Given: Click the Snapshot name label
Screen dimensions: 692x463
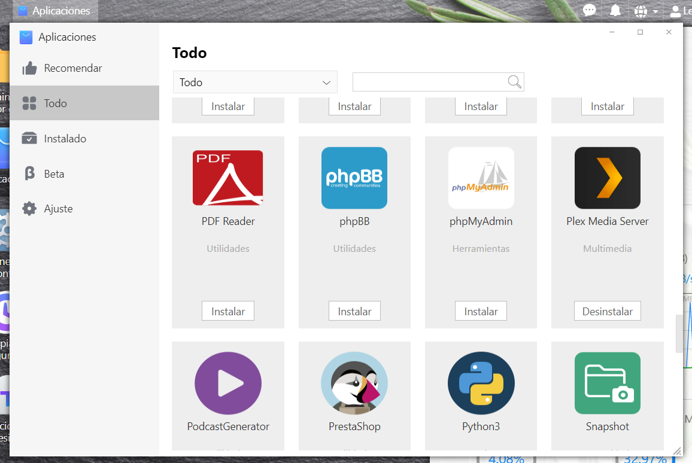Looking at the screenshot, I should click(607, 426).
